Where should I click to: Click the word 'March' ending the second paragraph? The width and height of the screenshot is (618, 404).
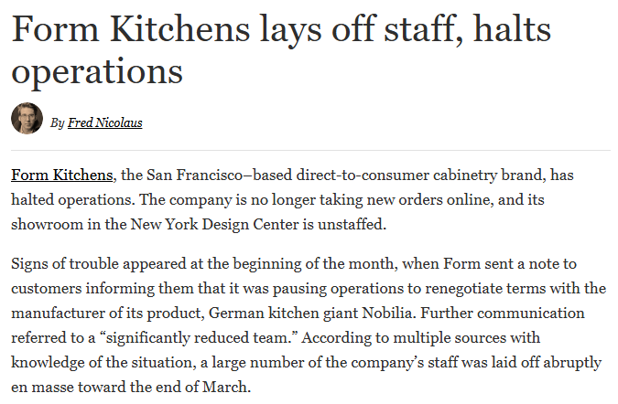tap(224, 387)
